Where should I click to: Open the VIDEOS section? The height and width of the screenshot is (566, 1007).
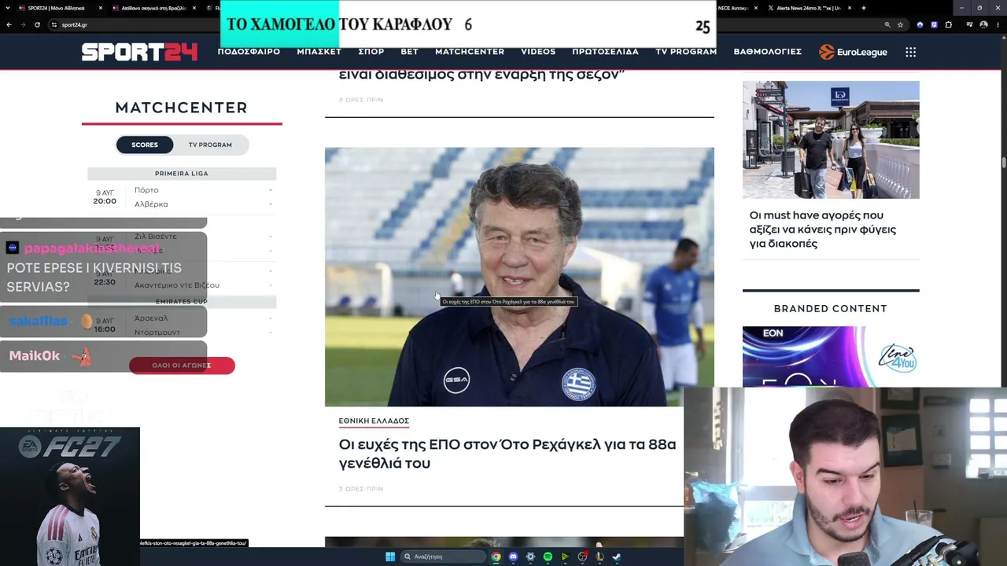(x=538, y=52)
